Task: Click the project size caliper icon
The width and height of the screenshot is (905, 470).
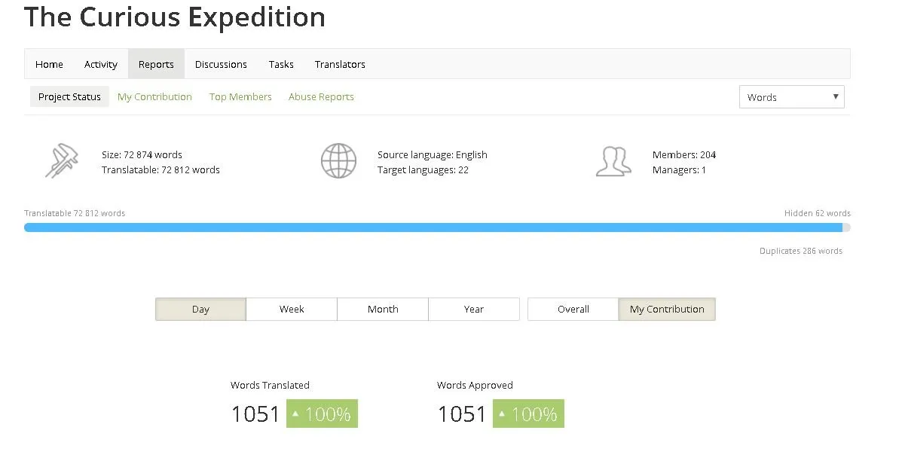Action: pos(61,161)
